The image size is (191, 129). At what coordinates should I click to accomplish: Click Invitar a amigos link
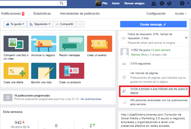[x=159, y=91]
